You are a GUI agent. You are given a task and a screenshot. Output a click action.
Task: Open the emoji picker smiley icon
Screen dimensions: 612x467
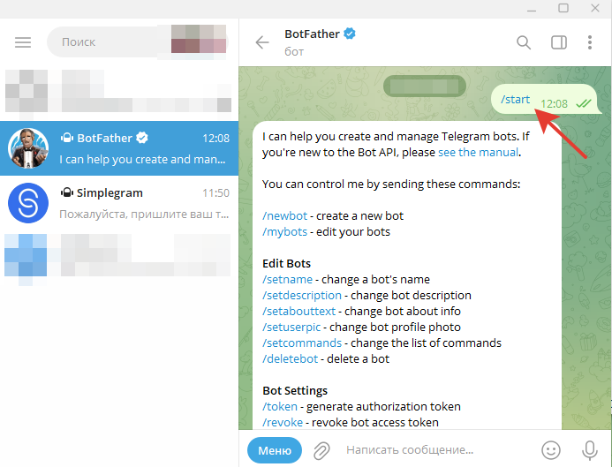coord(551,450)
